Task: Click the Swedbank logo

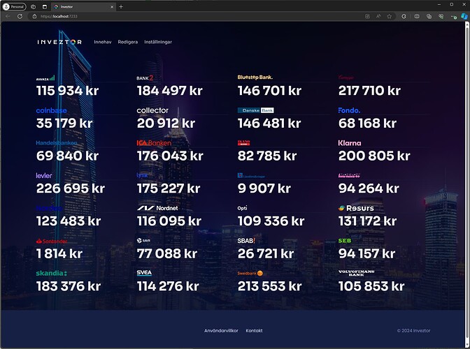Action: tap(250, 273)
